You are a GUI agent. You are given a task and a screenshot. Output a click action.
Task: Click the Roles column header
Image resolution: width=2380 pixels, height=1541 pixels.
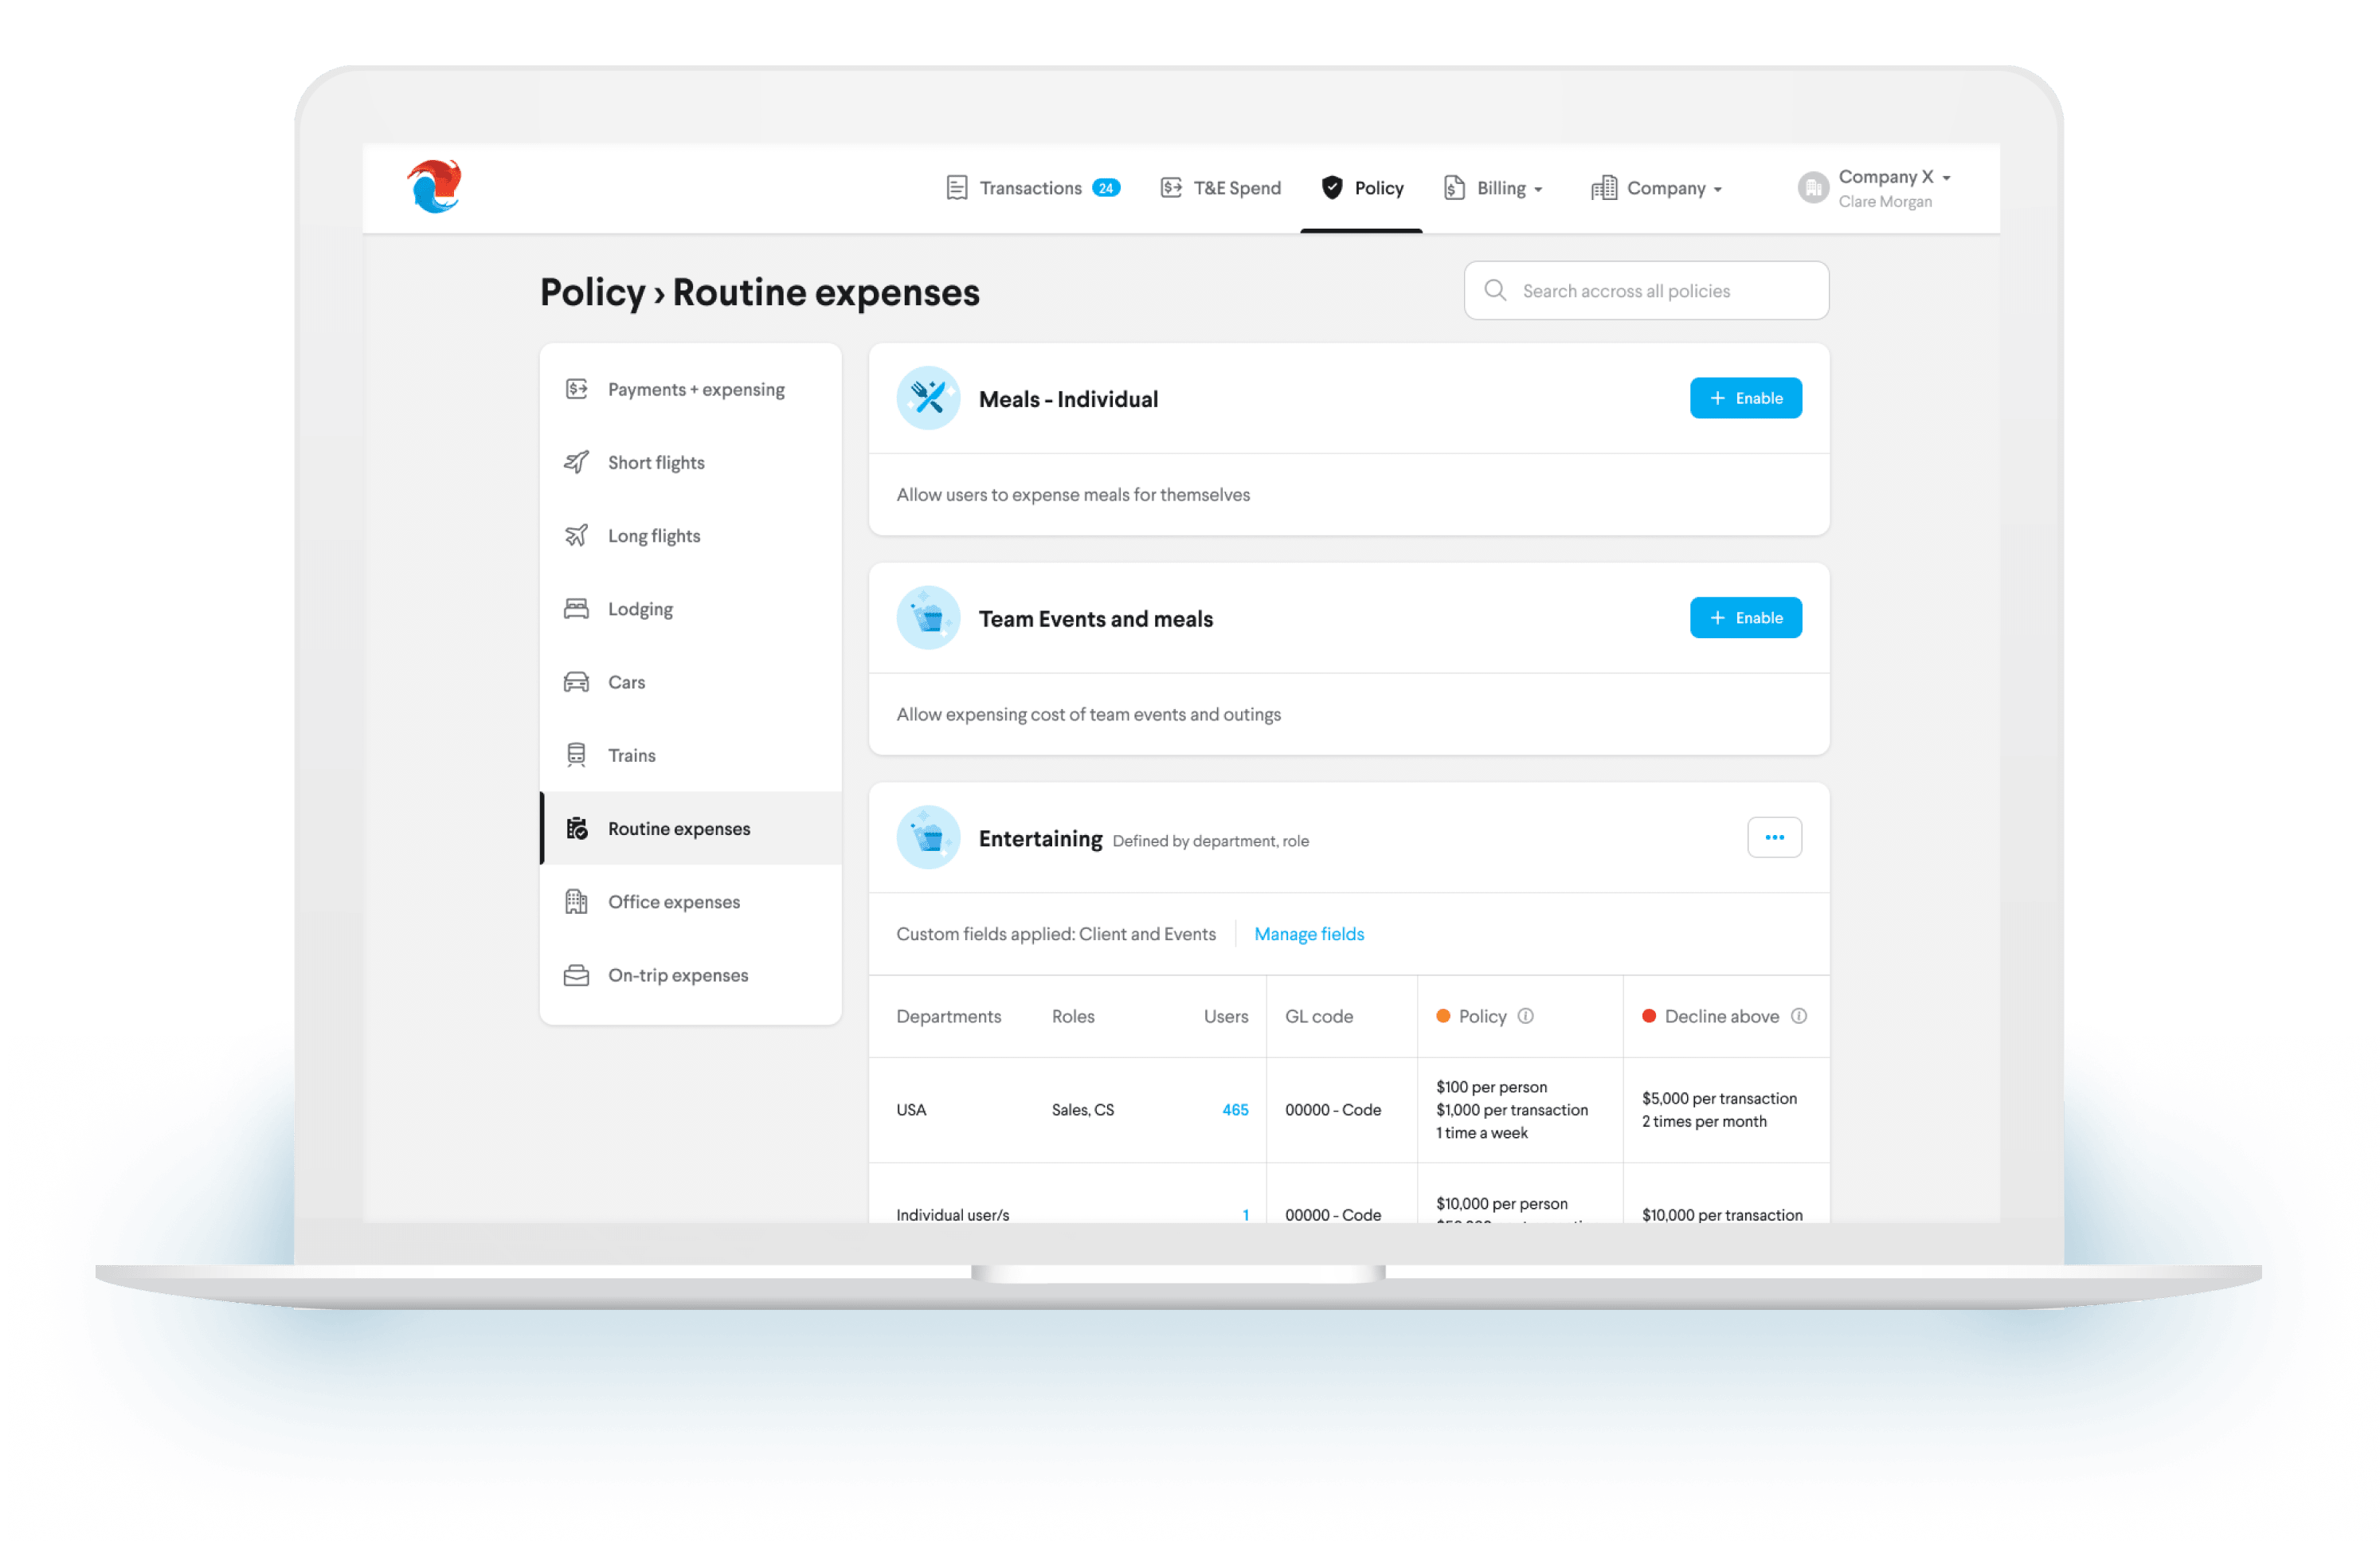1073,1016
